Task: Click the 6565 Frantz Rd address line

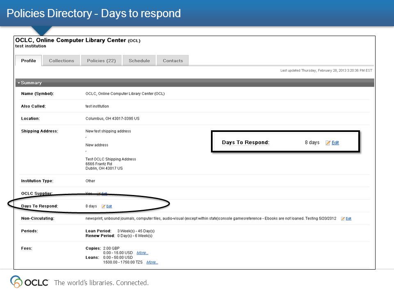Action: tap(99, 164)
